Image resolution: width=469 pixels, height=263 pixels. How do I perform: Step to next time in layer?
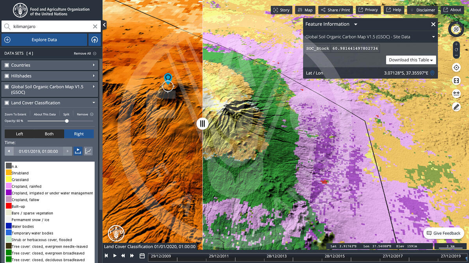[68, 151]
